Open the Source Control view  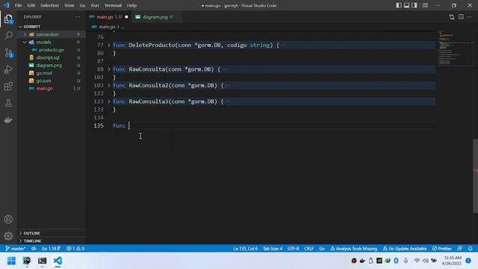(x=8, y=53)
